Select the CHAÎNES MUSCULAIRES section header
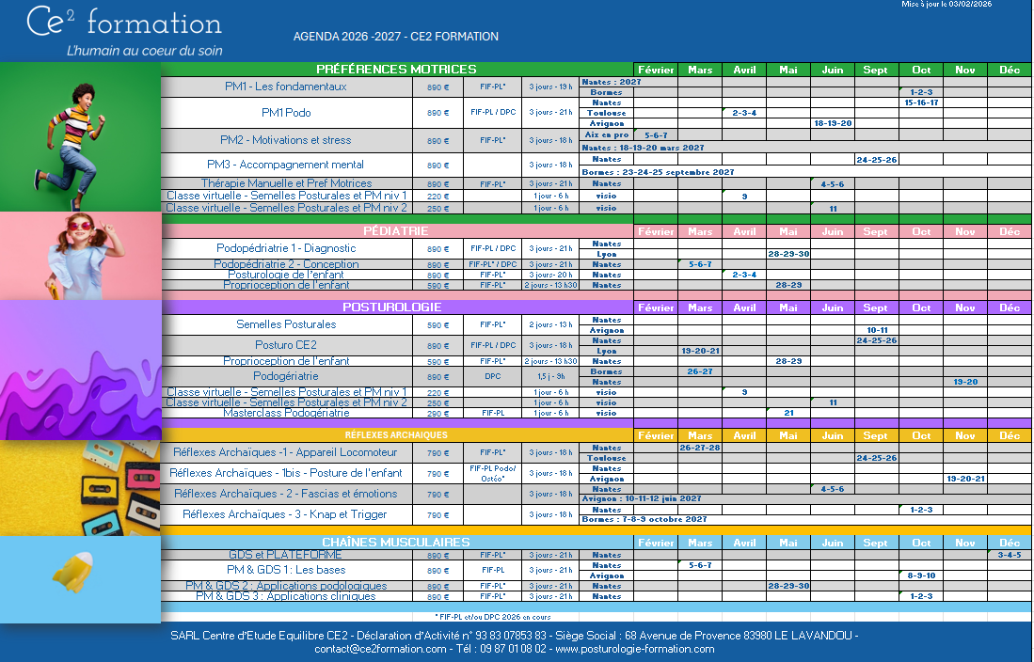The height and width of the screenshot is (662, 1034). [x=396, y=543]
